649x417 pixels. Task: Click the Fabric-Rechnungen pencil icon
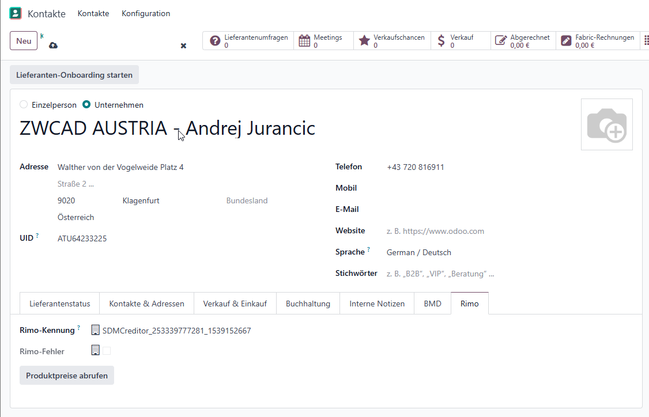(566, 40)
